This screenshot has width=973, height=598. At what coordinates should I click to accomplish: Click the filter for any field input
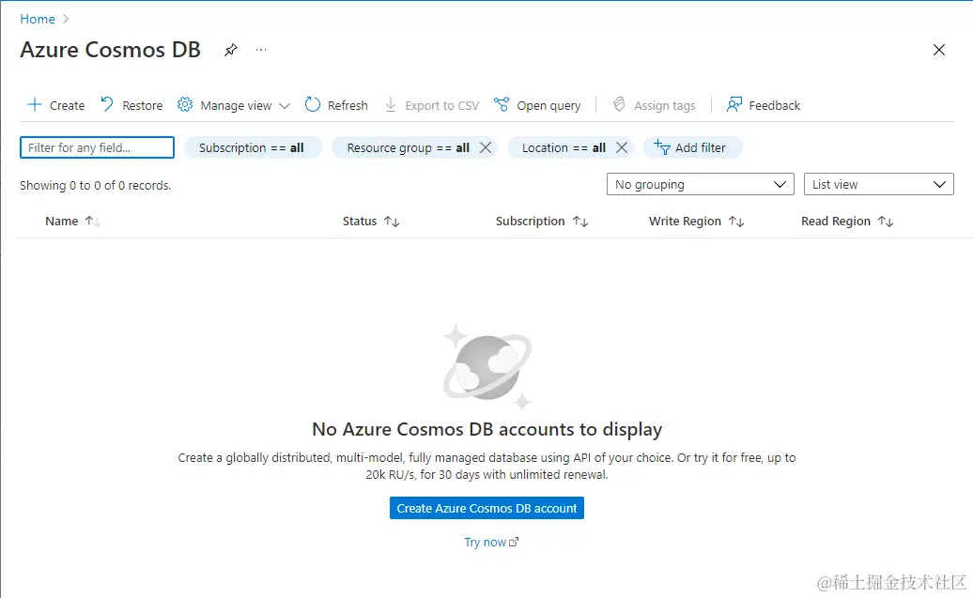click(x=96, y=147)
